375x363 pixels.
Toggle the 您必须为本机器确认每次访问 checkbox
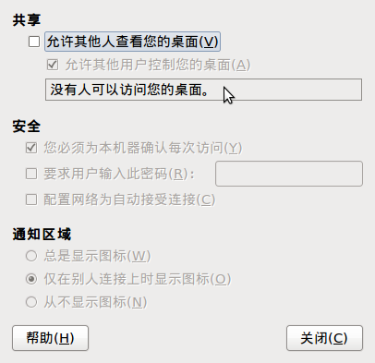click(x=31, y=148)
